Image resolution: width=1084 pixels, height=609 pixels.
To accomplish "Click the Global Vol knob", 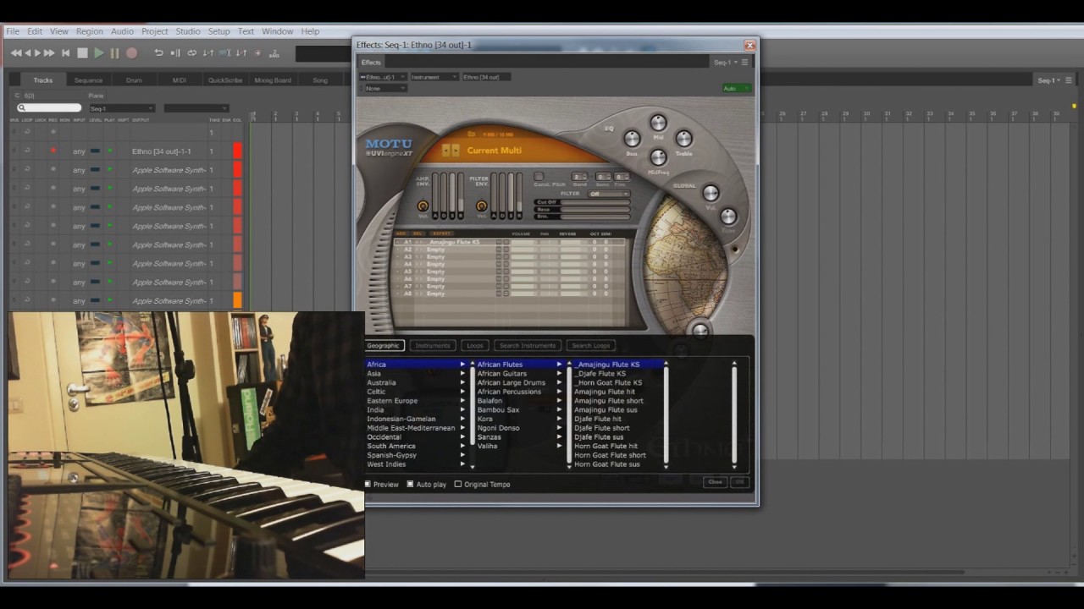I will [711, 193].
